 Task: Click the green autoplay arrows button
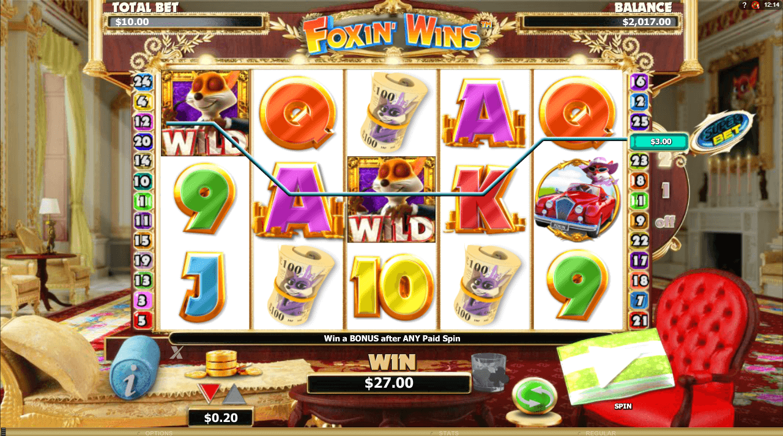[x=533, y=395]
